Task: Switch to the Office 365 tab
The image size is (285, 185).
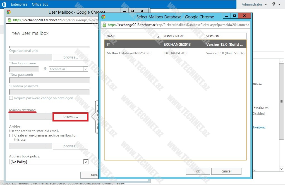Action: pos(40,4)
